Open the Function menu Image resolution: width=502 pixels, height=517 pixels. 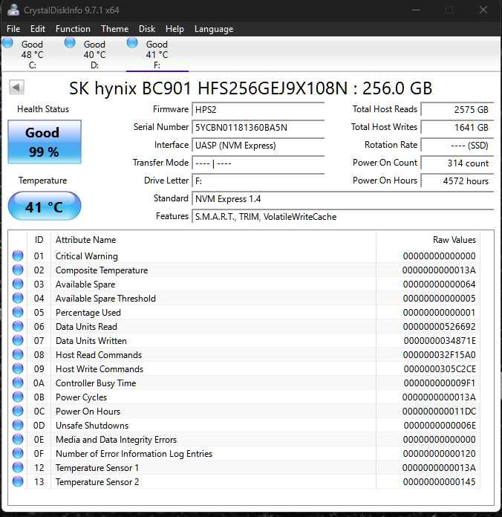pos(73,29)
